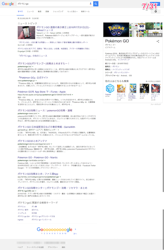Switch to the 動画 tab
The image size is (164, 250).
40,11
